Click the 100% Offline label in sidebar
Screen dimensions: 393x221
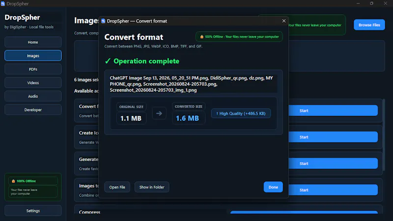[27, 181]
